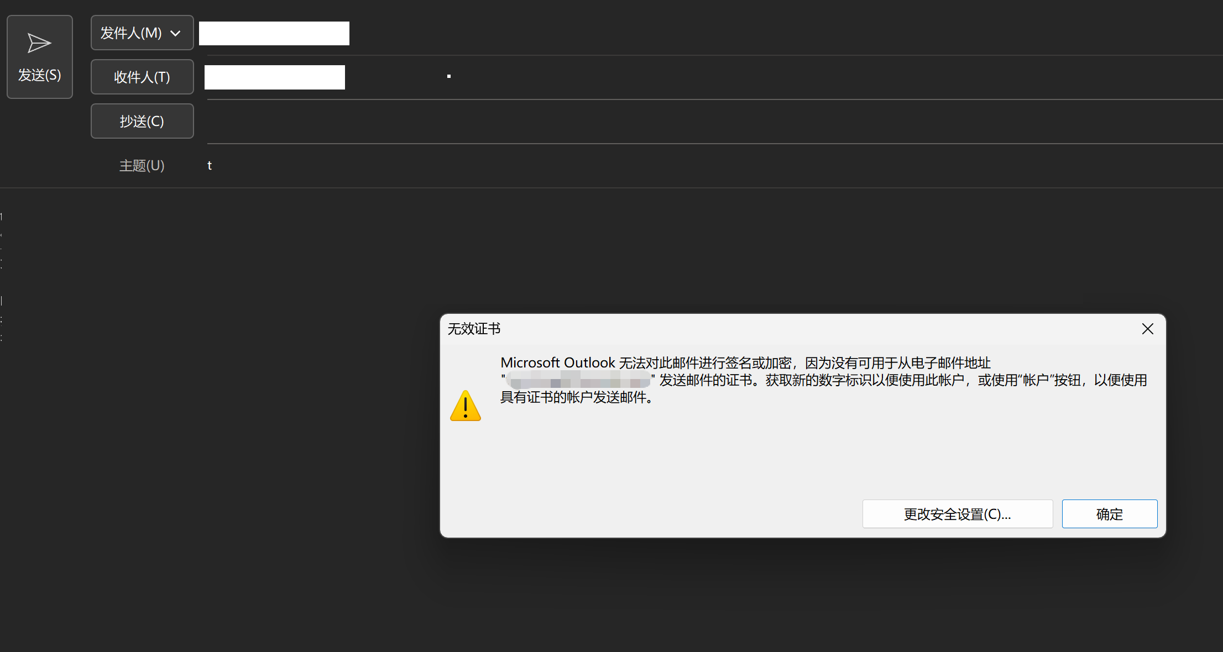Close the 无效证书 dialog with X
Screen dimensions: 1223x652
[x=1148, y=329]
